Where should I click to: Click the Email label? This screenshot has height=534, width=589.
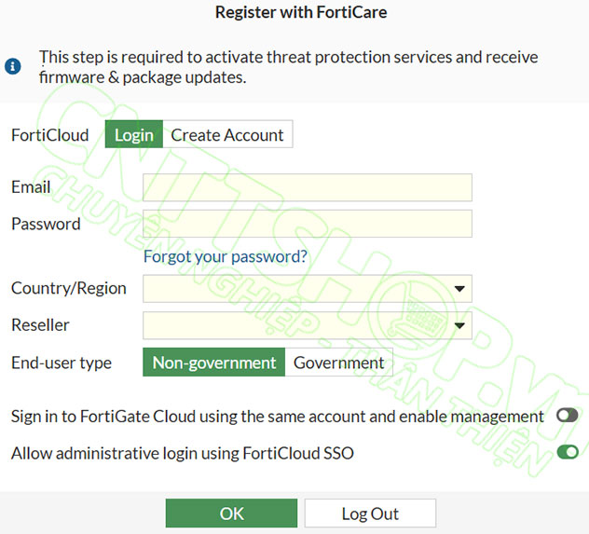(x=31, y=186)
